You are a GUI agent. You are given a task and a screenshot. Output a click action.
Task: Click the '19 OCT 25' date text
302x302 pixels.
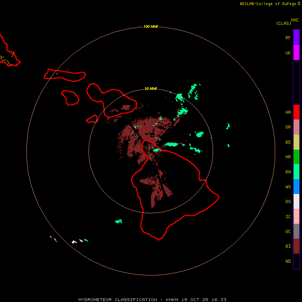click(195, 300)
